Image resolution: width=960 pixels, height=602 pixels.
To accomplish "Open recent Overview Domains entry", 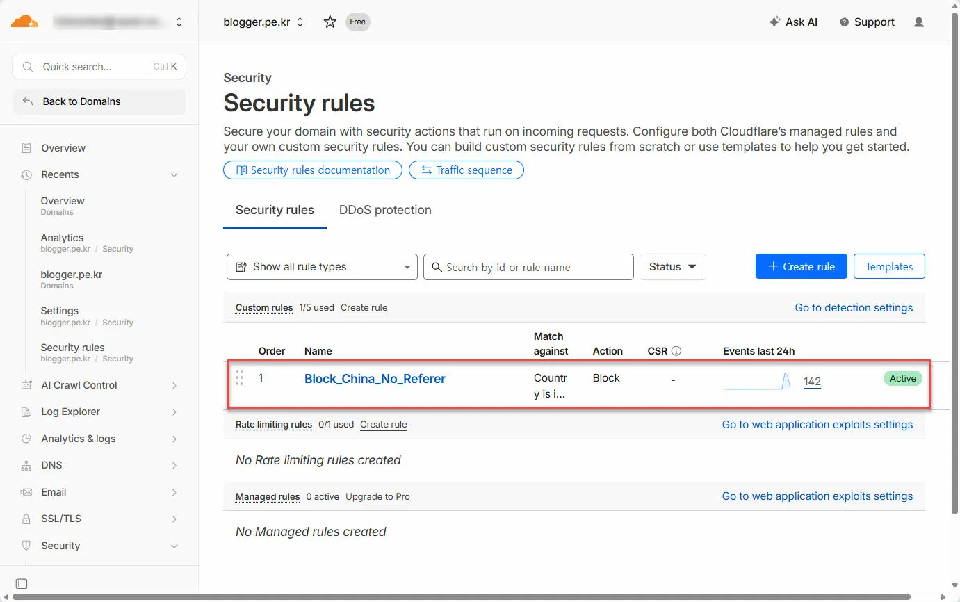I will coord(63,206).
